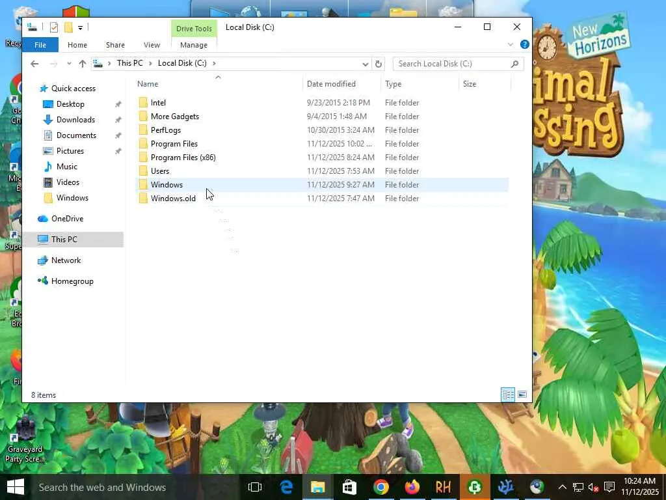Image resolution: width=666 pixels, height=500 pixels.
Task: Switch to the Share ribbon tab
Action: click(115, 45)
